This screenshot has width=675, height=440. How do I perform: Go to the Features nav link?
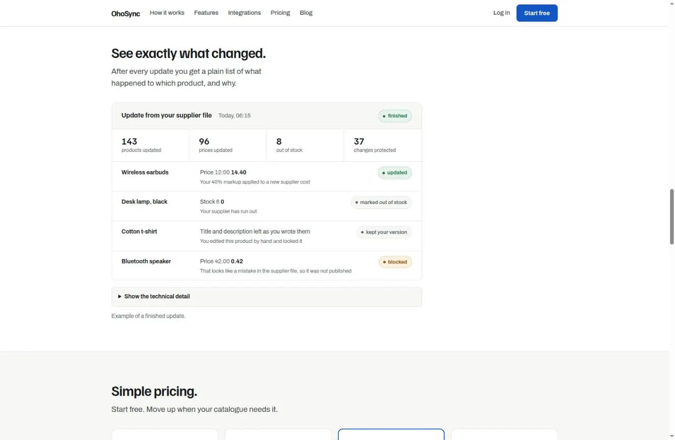pos(206,13)
